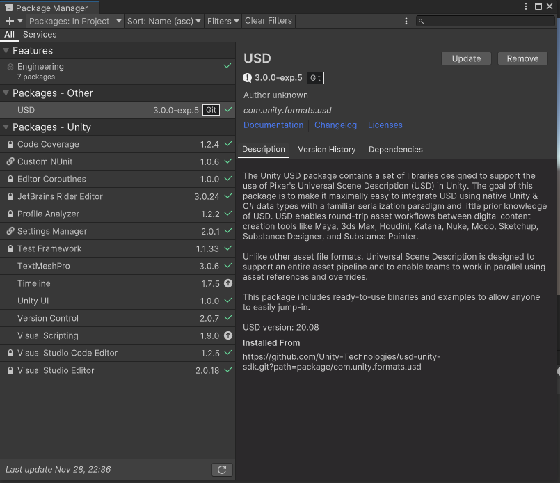Click the lock icon beside JetBrains Rider Editor

(x=10, y=196)
